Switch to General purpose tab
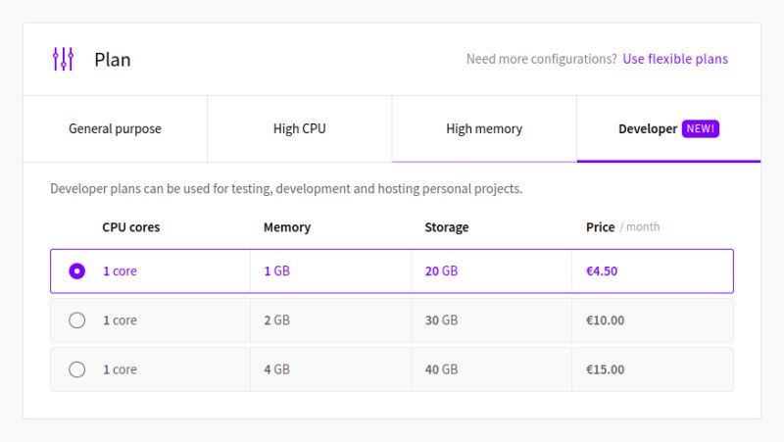This screenshot has width=784, height=442. (115, 128)
